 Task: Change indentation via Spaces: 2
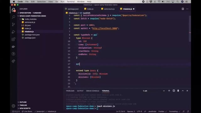click(131, 111)
